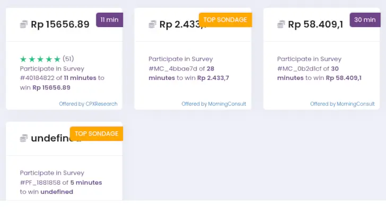Click TOP SONDAGE badge on undefined card
Screen dimensions: 386x207
click(x=96, y=133)
